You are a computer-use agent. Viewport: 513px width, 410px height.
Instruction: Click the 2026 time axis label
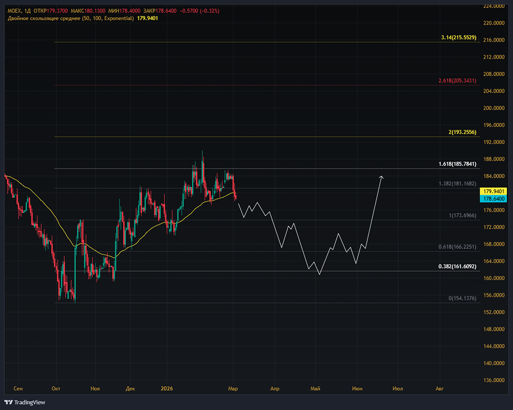pyautogui.click(x=167, y=389)
